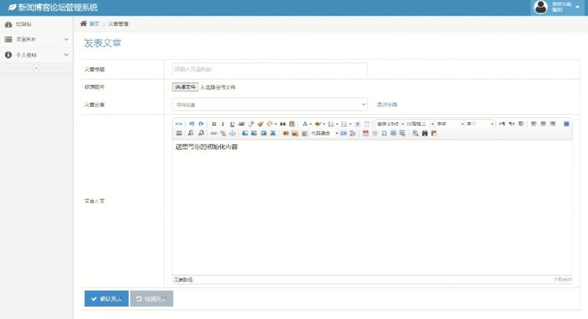This screenshot has width=588, height=319.
Task: Toggle underline formatting
Action: [x=232, y=124]
